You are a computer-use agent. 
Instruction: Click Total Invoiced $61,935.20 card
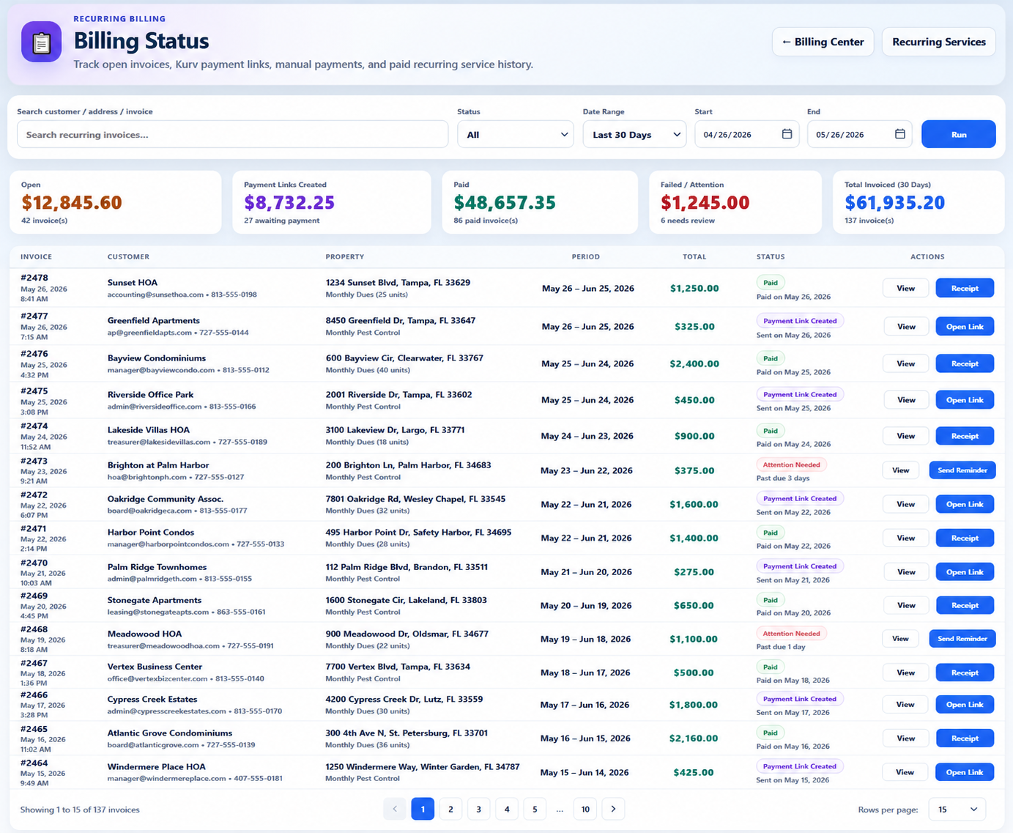point(919,202)
